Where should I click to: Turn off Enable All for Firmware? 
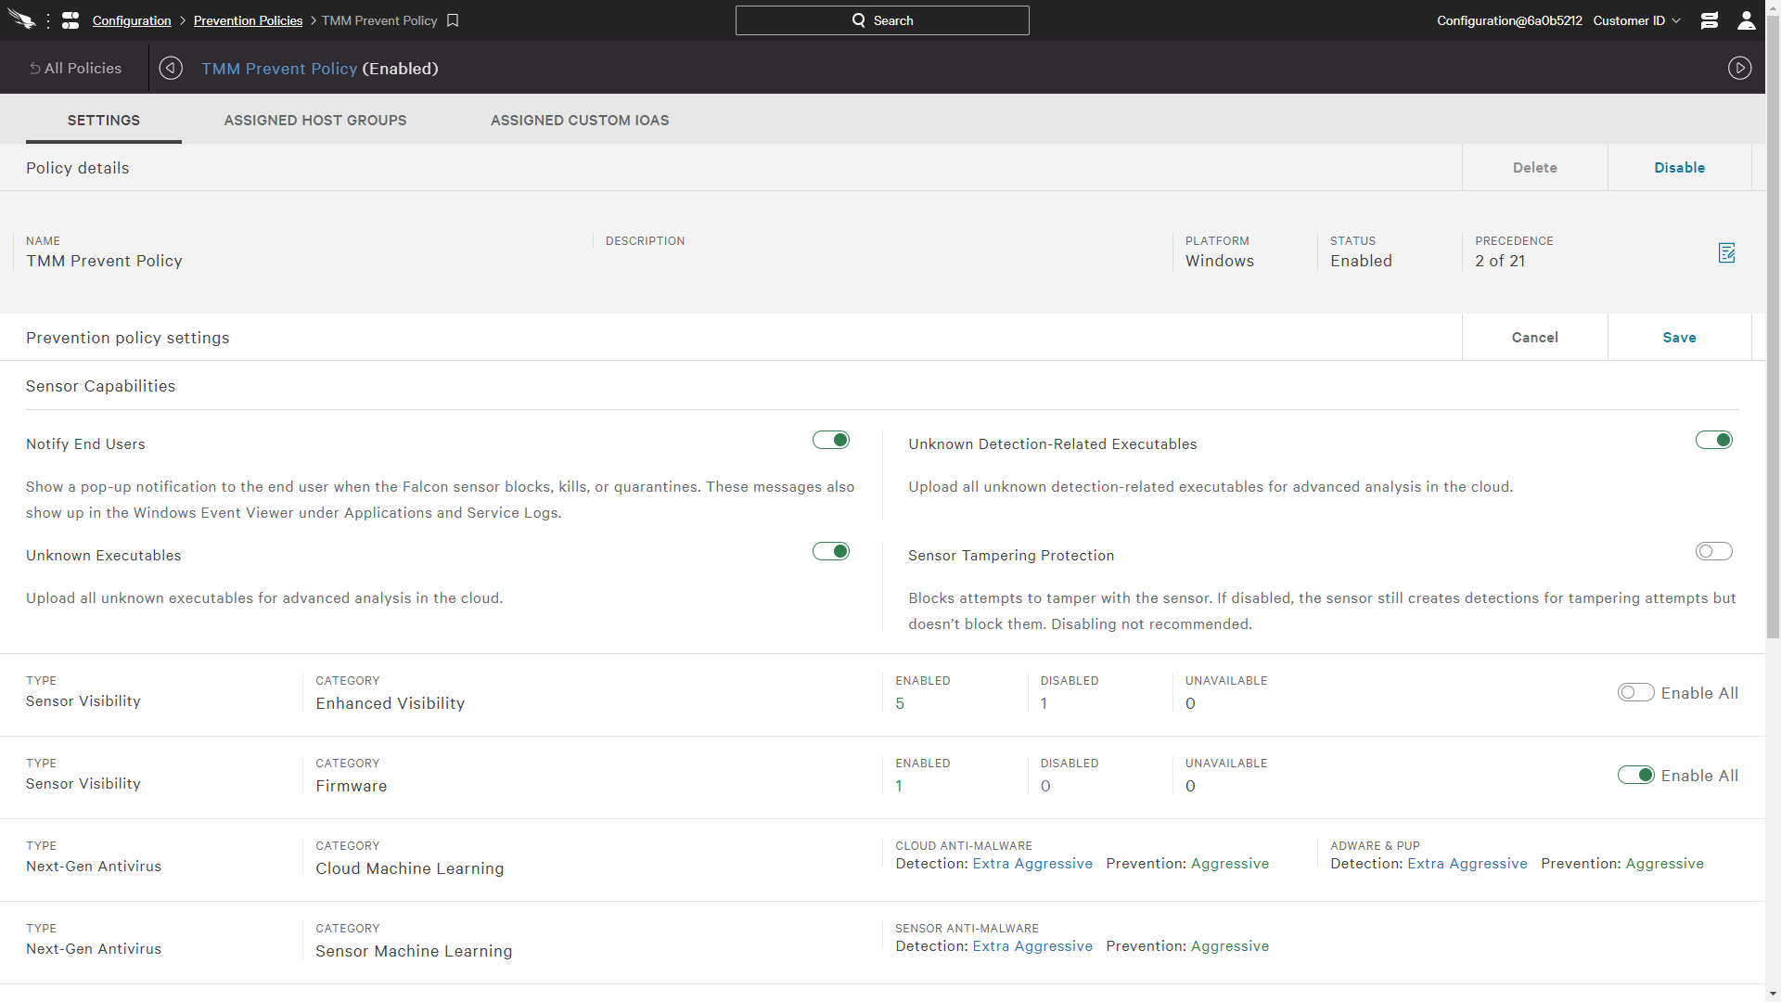point(1636,775)
